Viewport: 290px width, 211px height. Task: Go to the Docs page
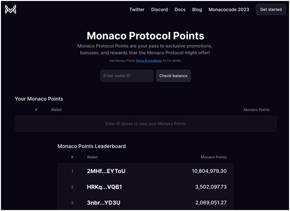(x=180, y=10)
